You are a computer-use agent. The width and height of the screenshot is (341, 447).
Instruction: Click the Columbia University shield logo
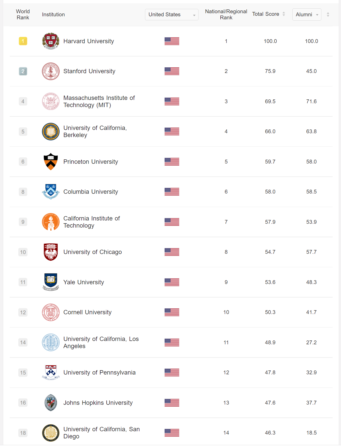(51, 192)
